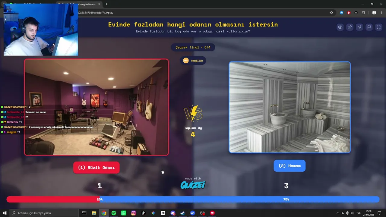Viewport: 386px width, 217px height.
Task: Vote for (1) Müzik Odası
Action: 96,168
